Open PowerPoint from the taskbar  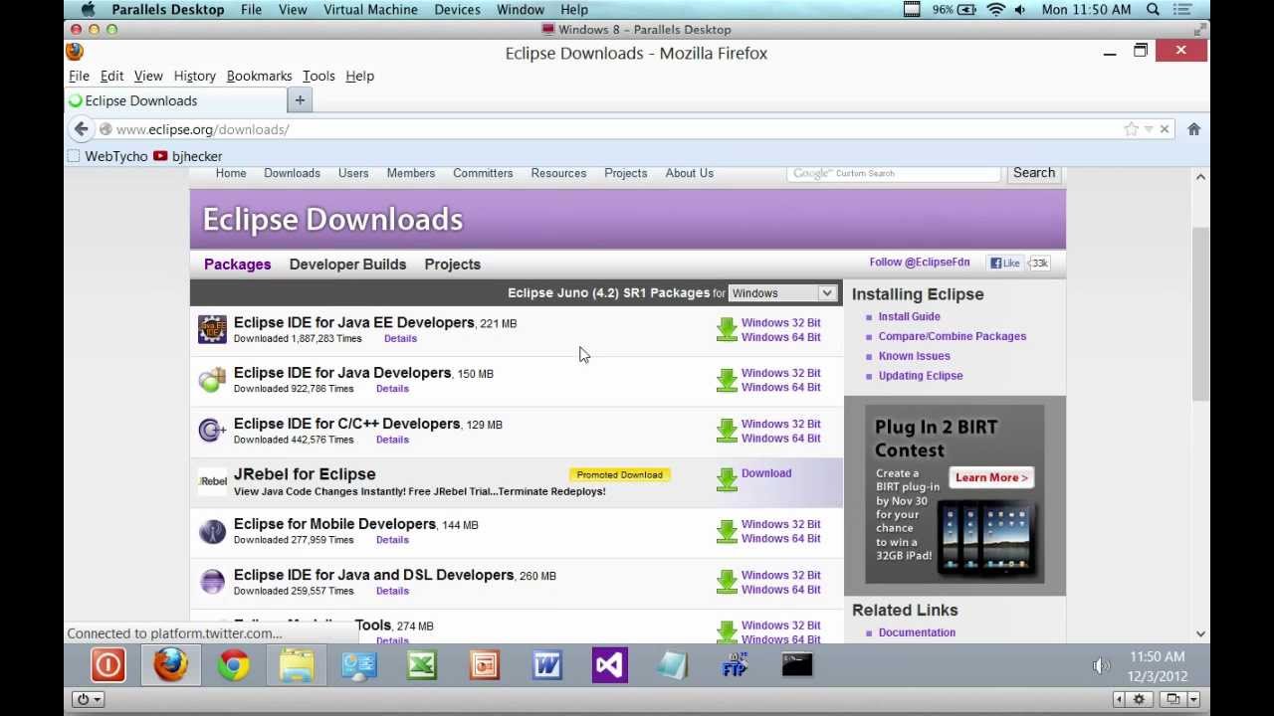485,665
